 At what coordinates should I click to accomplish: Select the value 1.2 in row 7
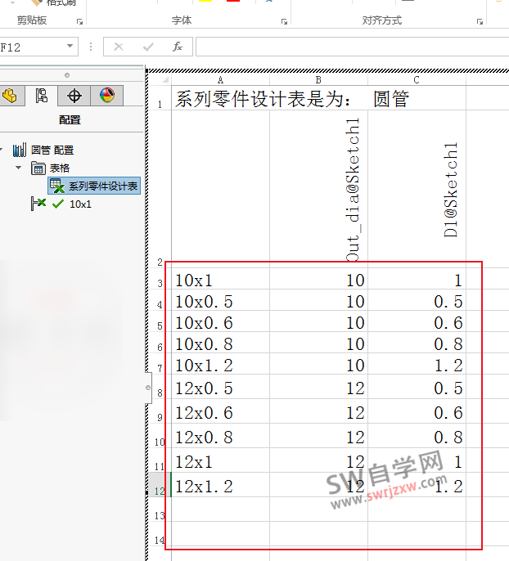(417, 364)
